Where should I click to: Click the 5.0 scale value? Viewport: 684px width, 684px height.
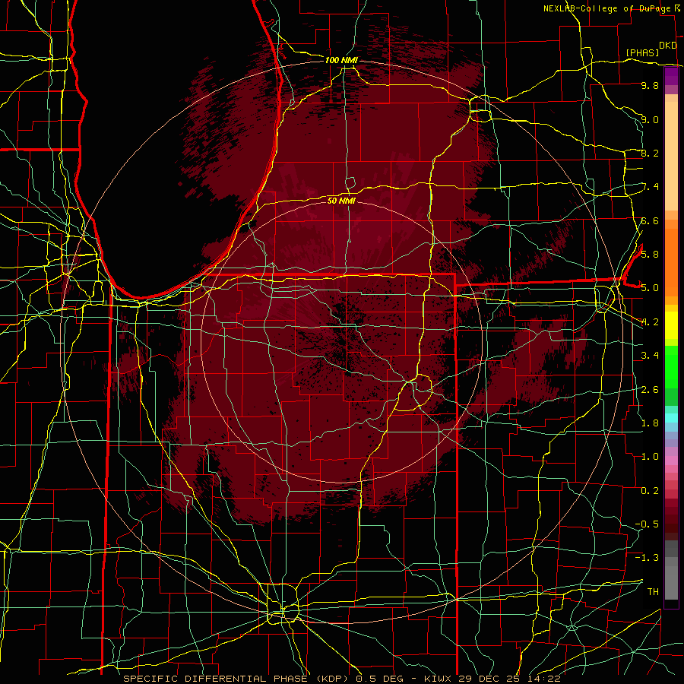[x=650, y=288]
